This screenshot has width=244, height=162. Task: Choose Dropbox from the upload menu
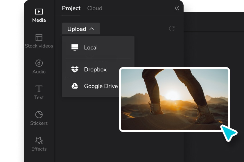click(95, 69)
